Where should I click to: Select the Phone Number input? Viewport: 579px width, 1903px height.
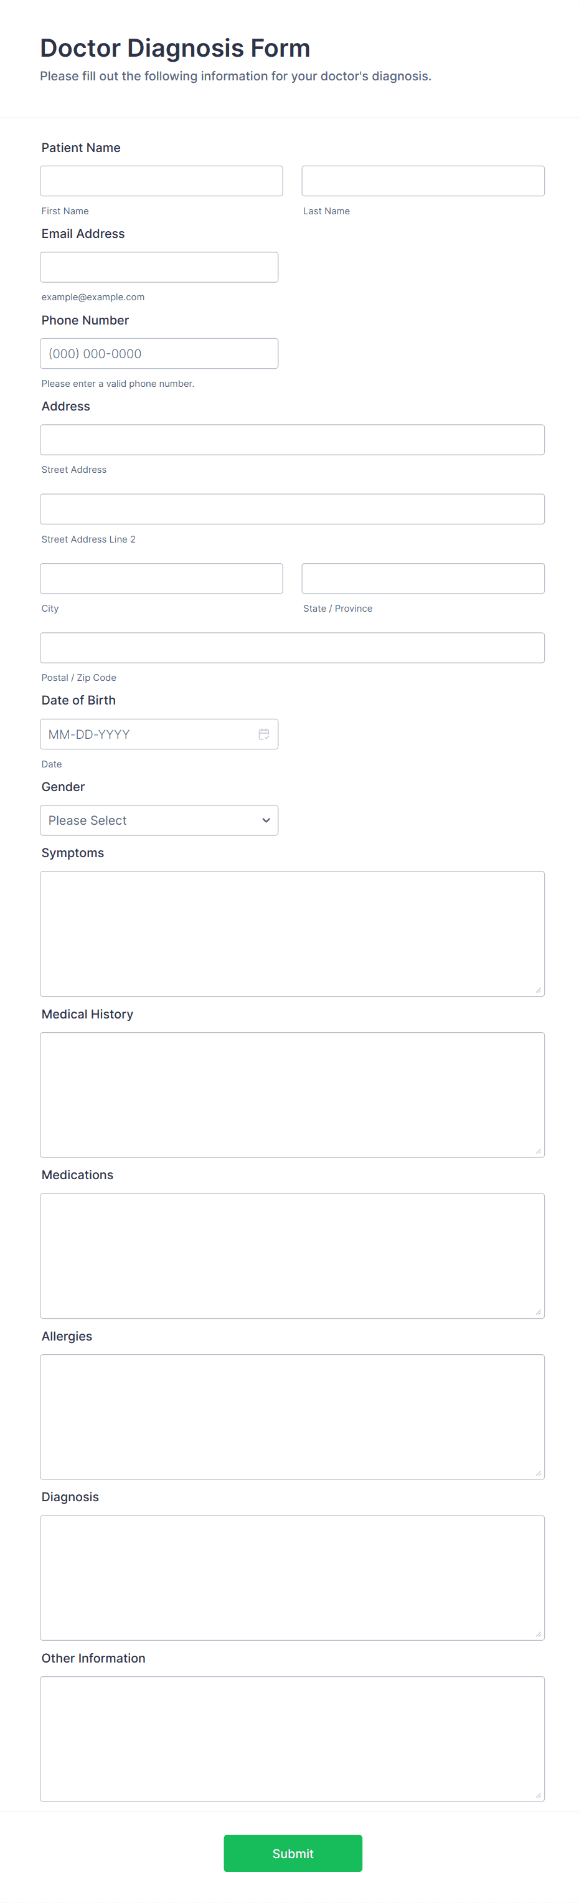click(159, 354)
